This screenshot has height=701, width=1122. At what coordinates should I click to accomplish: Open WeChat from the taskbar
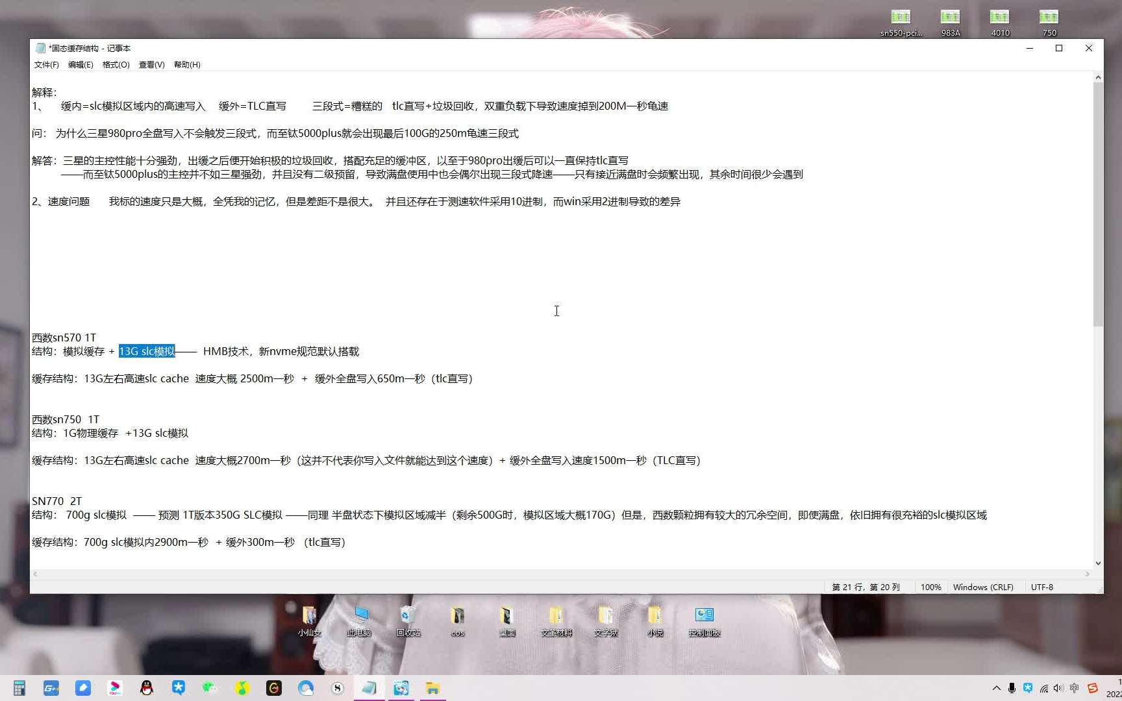210,688
